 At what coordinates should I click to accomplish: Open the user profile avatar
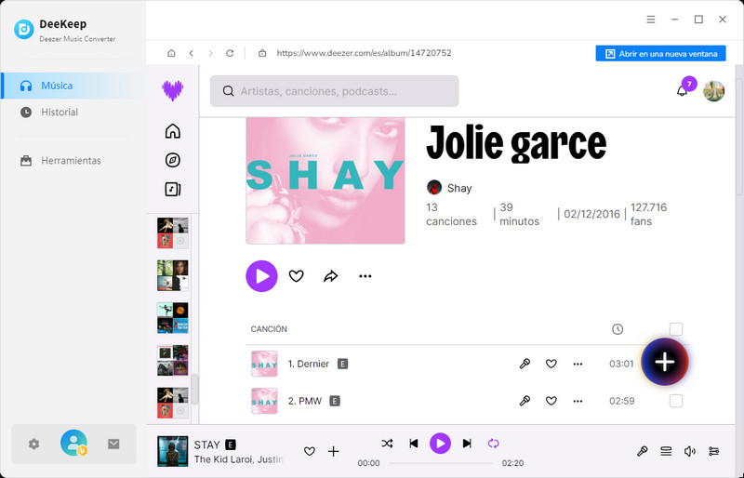(713, 90)
